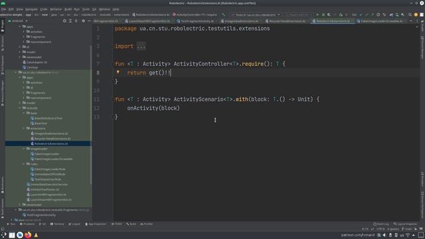Click the Git rollback undo arrow icon
Image resolution: width=425 pixels, height=239 pixels.
[384, 15]
